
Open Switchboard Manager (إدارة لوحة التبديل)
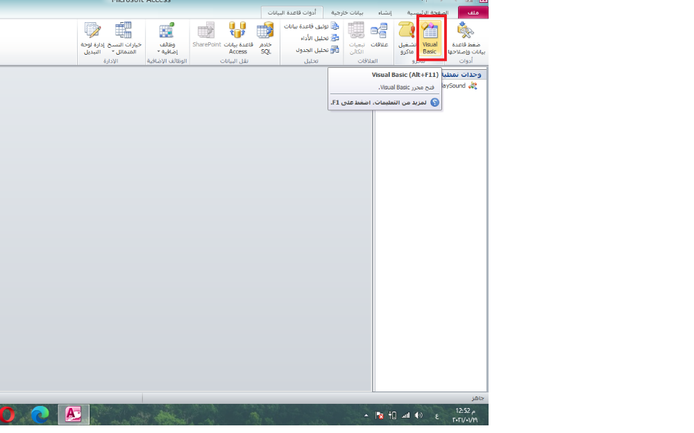point(92,38)
